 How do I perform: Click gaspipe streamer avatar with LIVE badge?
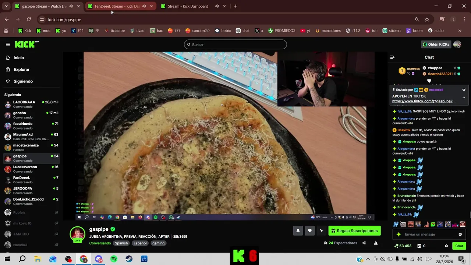pos(78,234)
